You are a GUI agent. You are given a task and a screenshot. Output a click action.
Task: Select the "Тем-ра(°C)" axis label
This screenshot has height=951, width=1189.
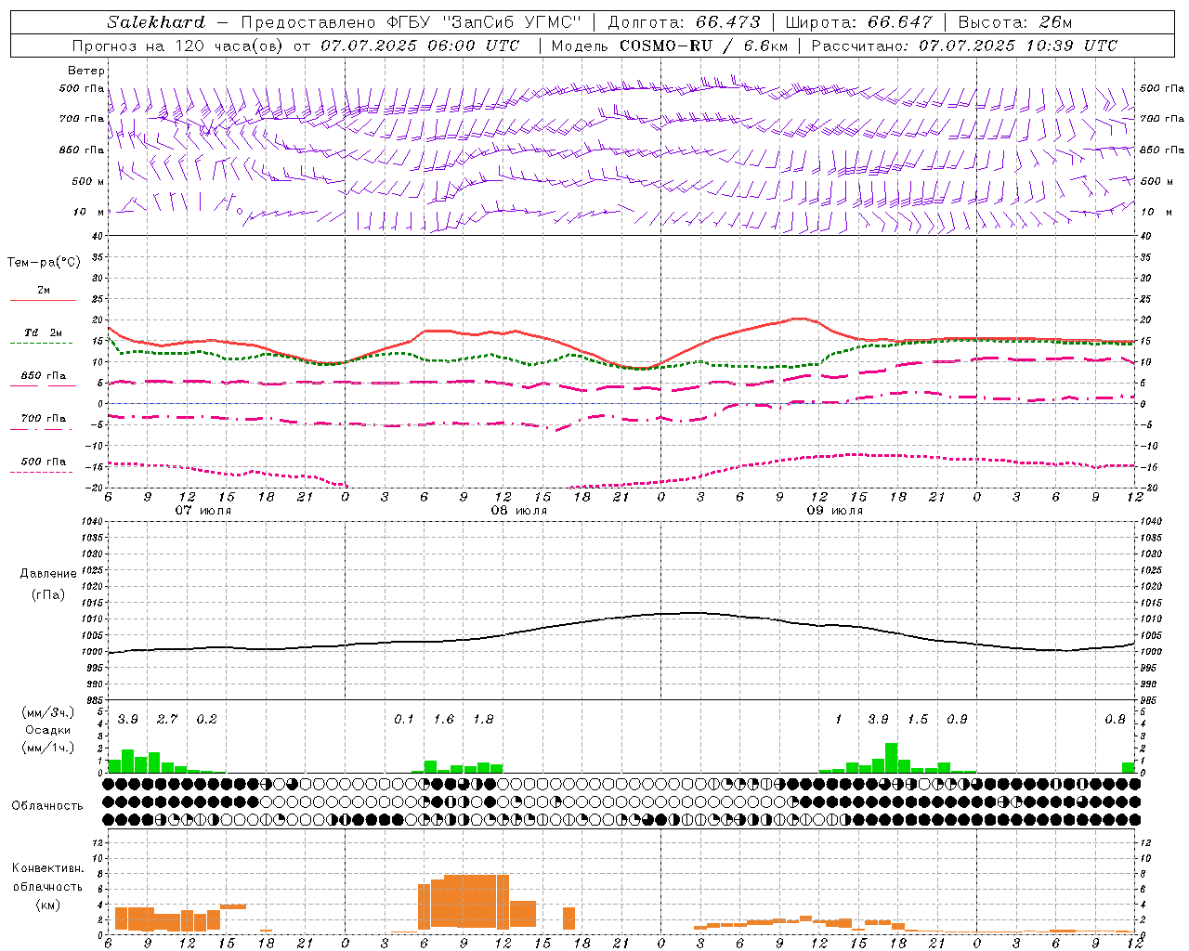click(x=44, y=263)
